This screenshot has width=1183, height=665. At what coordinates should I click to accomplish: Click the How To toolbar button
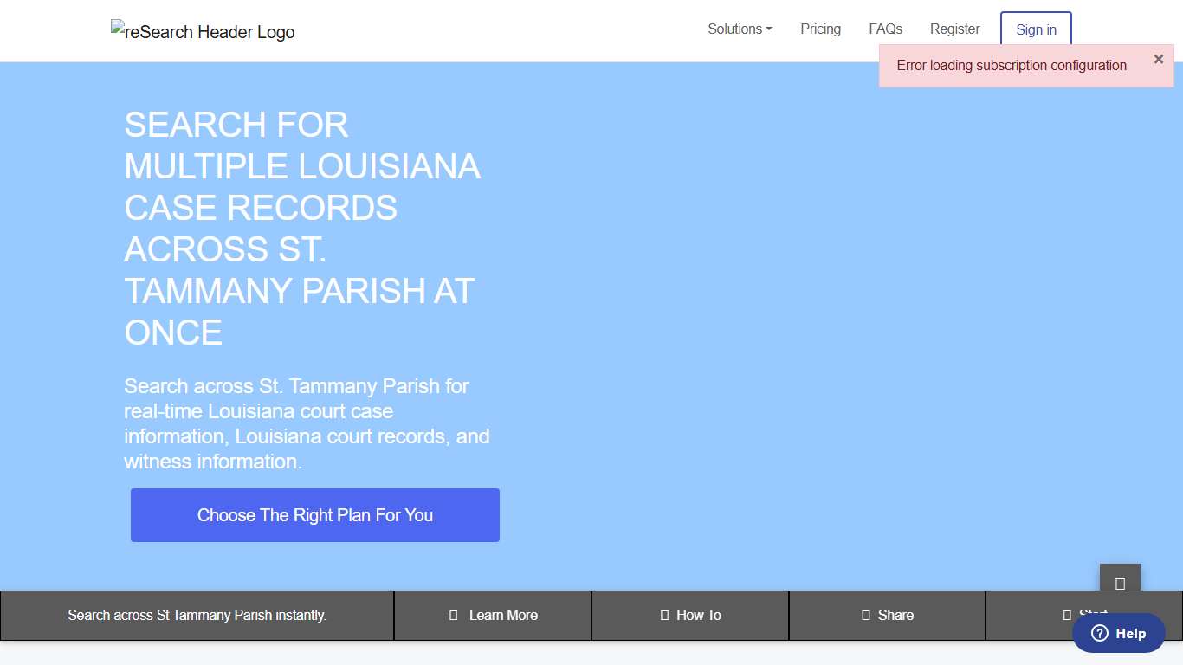pos(689,615)
